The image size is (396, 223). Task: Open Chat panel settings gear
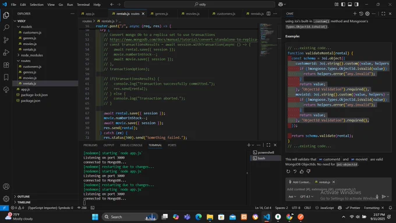[x=367, y=13]
